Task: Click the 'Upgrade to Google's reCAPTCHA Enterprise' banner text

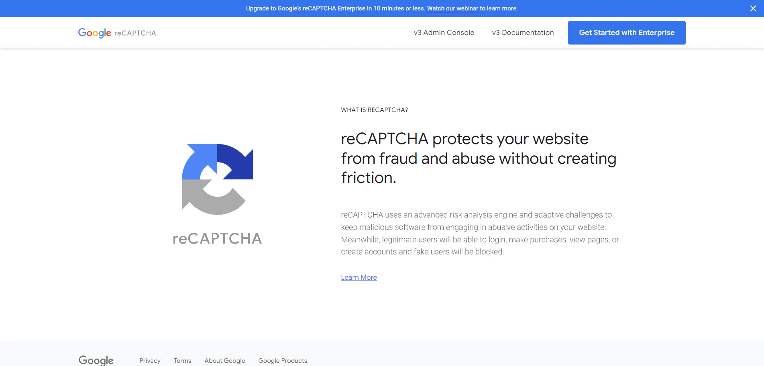Action: click(x=382, y=8)
